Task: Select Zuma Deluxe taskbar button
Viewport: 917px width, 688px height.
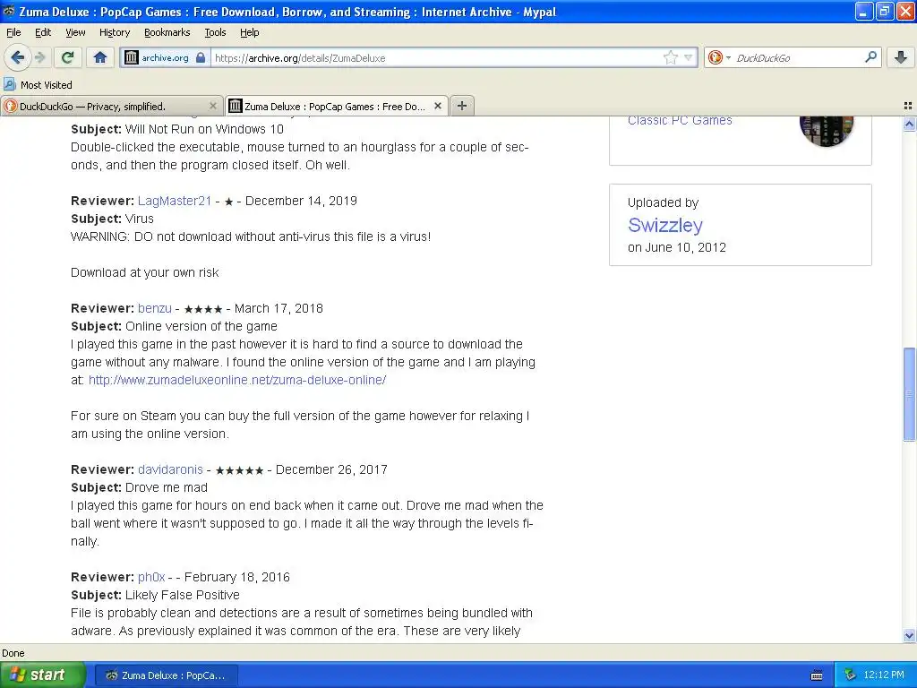Action: (166, 675)
